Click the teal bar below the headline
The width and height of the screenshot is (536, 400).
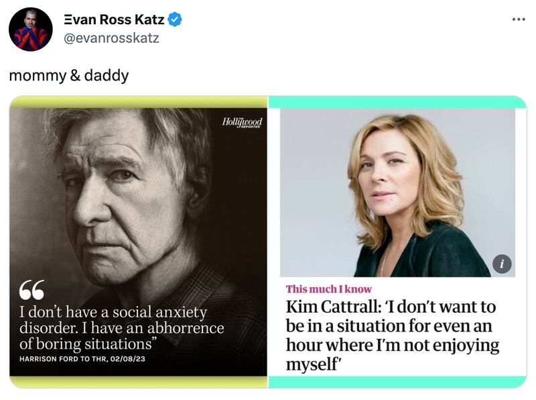(x=397, y=381)
